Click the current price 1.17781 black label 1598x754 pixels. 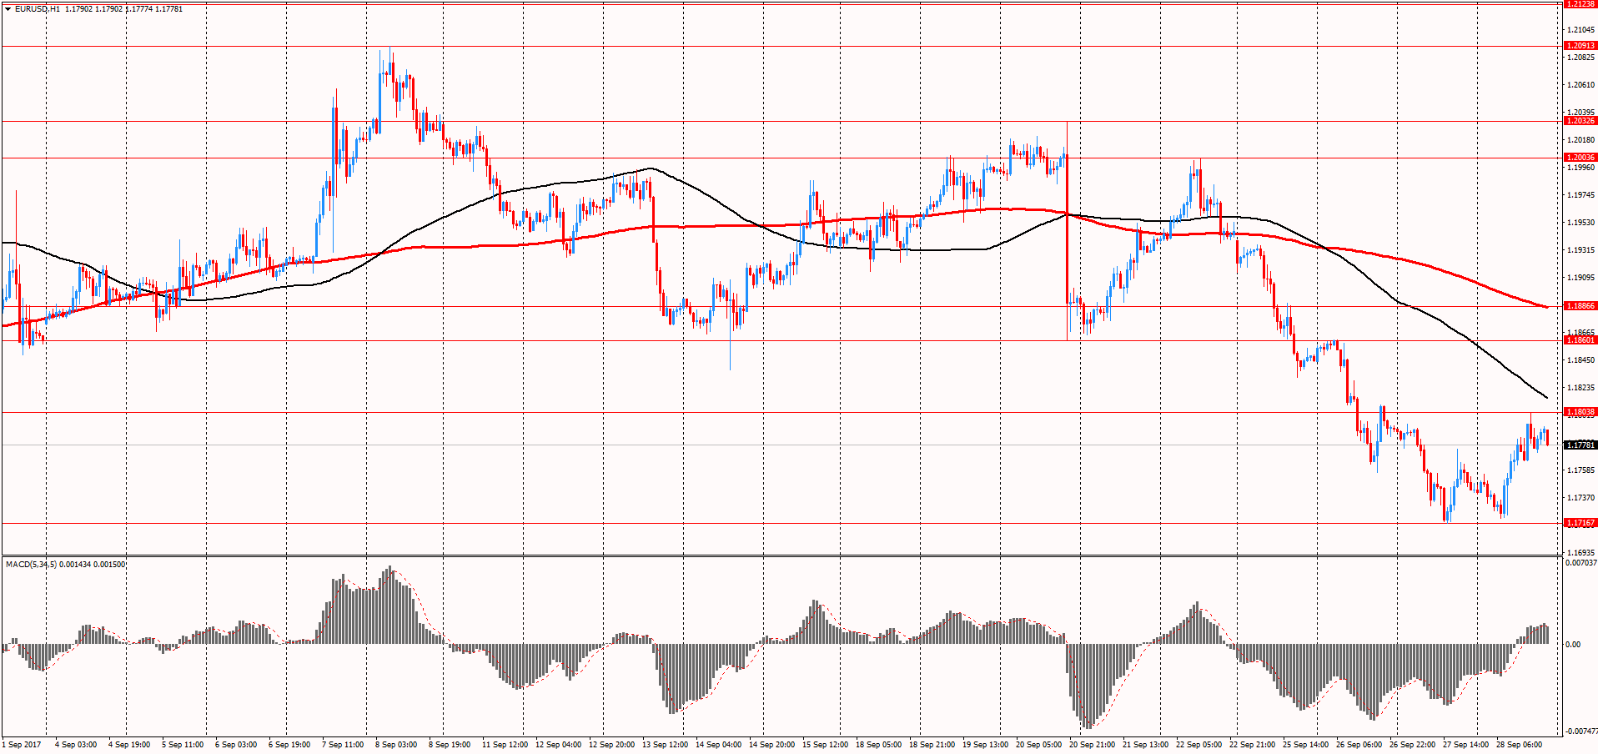[x=1580, y=445]
